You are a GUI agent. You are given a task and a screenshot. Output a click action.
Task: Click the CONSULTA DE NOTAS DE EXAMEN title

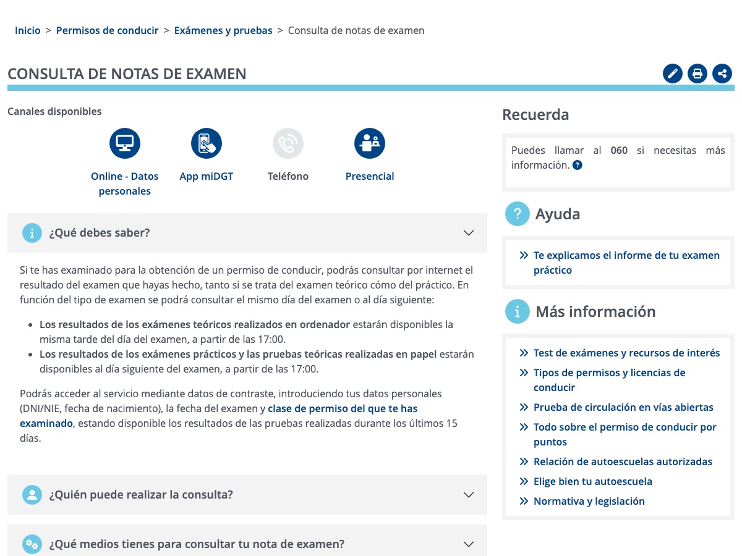[127, 74]
